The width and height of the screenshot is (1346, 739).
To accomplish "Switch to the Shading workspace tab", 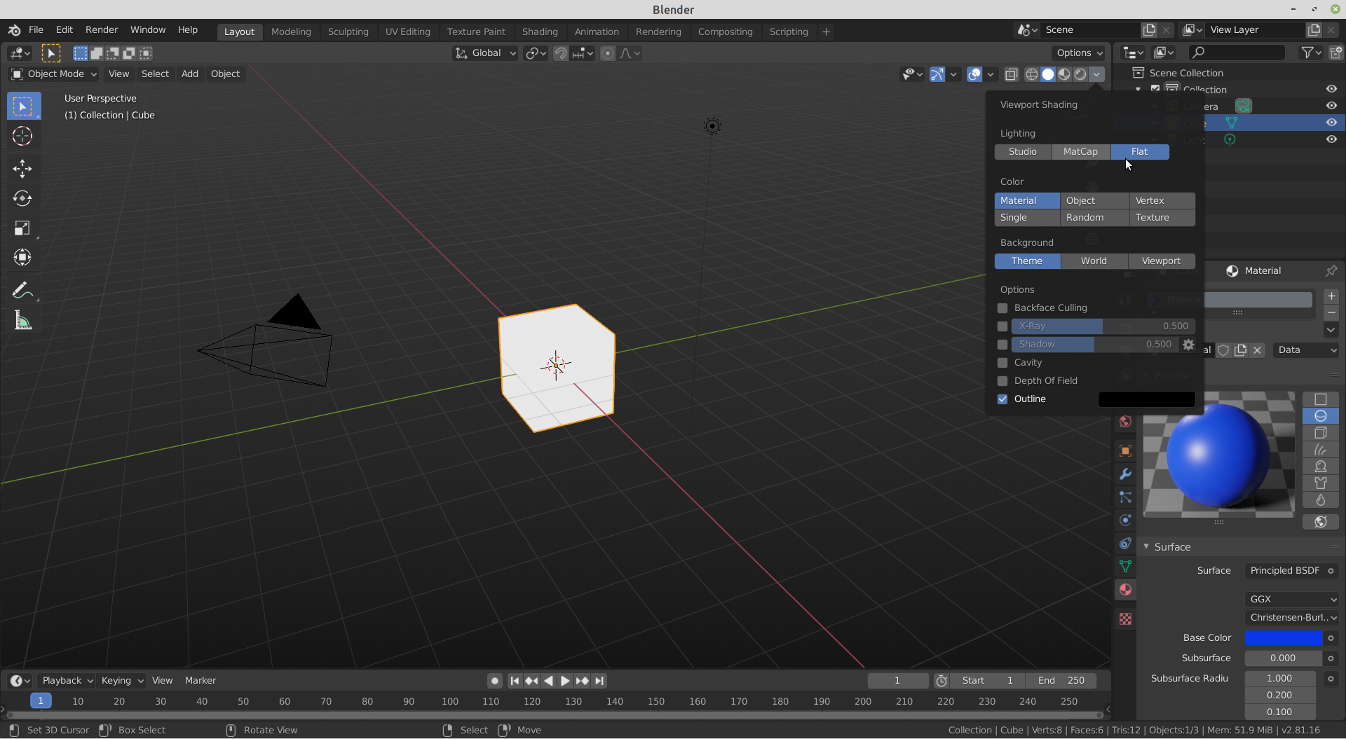I will click(540, 32).
